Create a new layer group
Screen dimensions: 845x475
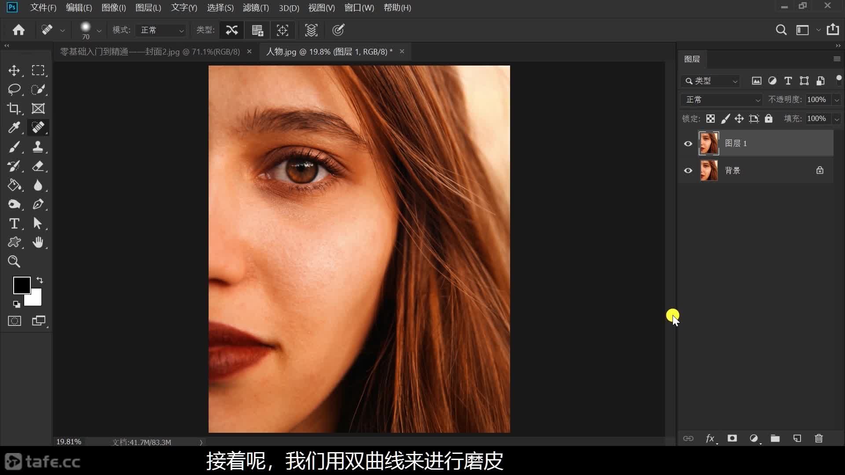[x=775, y=438]
